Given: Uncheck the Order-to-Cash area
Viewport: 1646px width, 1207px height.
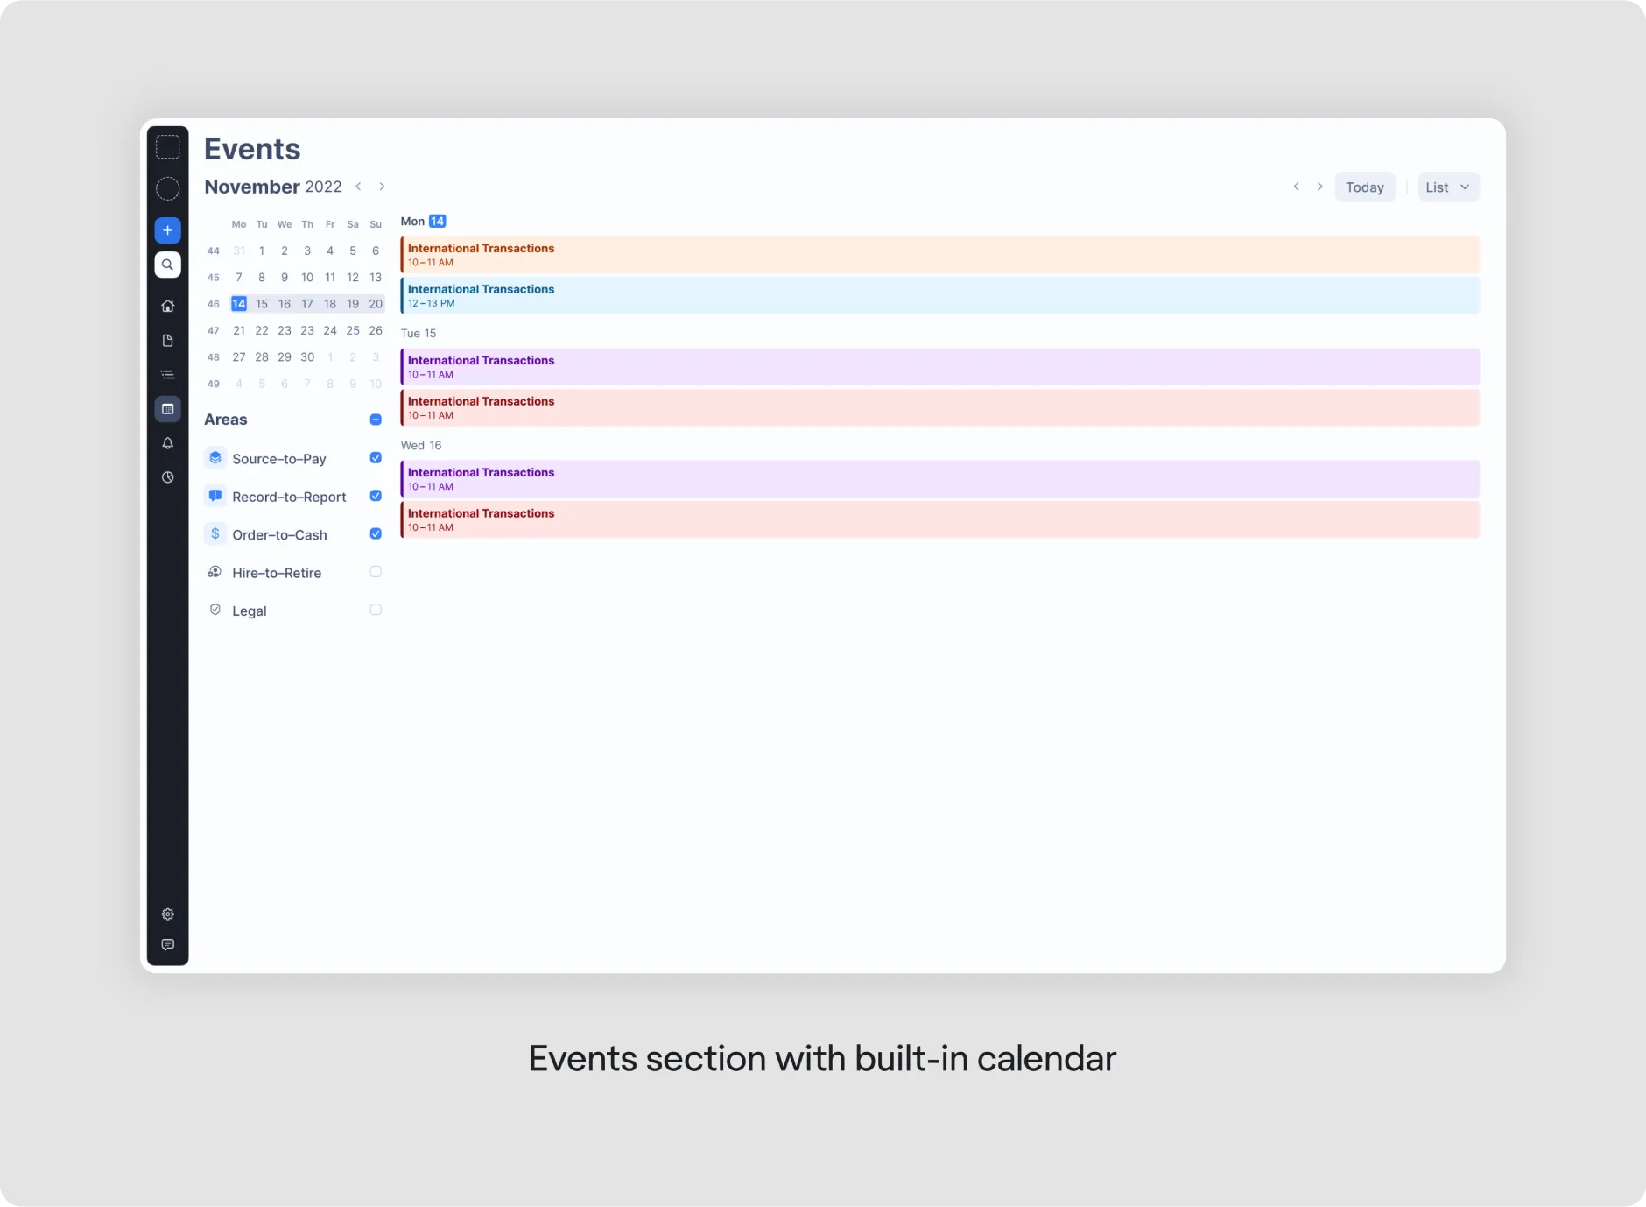Looking at the screenshot, I should coord(375,533).
